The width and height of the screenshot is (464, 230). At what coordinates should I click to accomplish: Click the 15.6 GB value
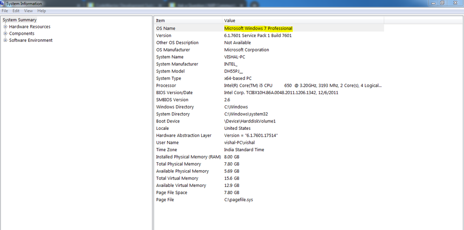[x=232, y=178]
